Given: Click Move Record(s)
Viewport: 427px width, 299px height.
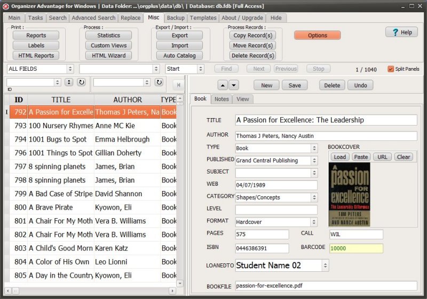Looking at the screenshot, I should (x=252, y=46).
